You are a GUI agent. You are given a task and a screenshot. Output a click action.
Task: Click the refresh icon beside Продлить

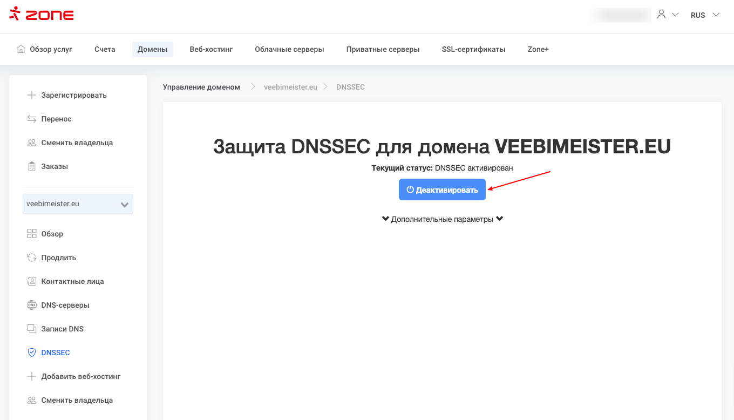click(31, 258)
